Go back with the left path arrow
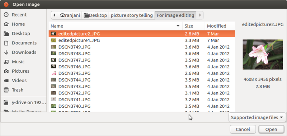The width and height of the screenshot is (287, 136). 55,15
